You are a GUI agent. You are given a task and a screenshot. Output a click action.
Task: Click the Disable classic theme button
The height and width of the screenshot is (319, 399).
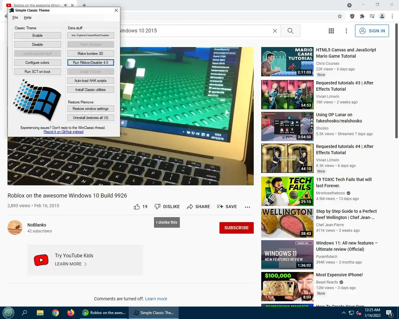tap(37, 45)
